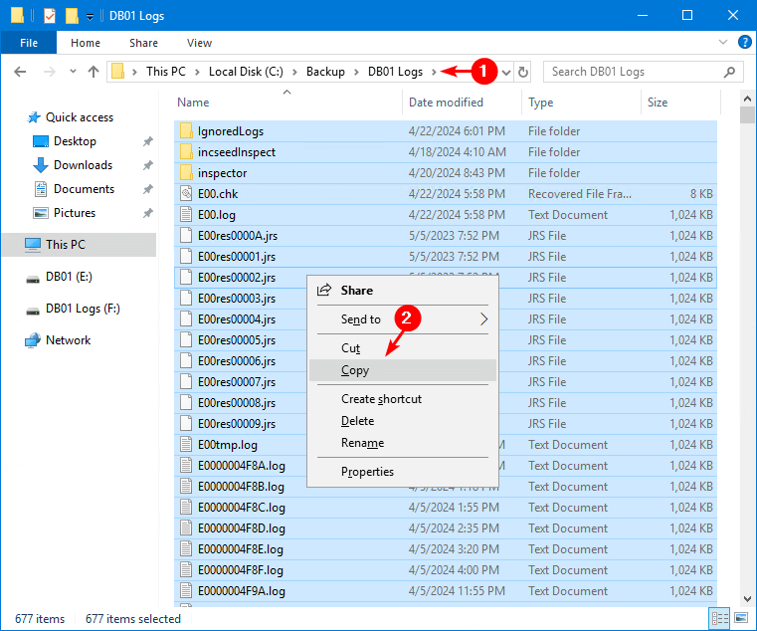Expand the ribbon with the chevron
Viewport: 757px width, 631px height.
point(723,43)
